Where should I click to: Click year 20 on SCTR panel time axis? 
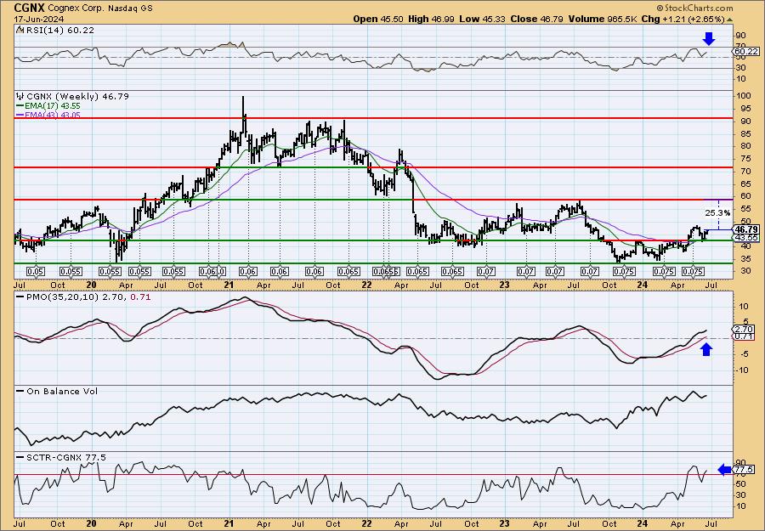(91, 523)
